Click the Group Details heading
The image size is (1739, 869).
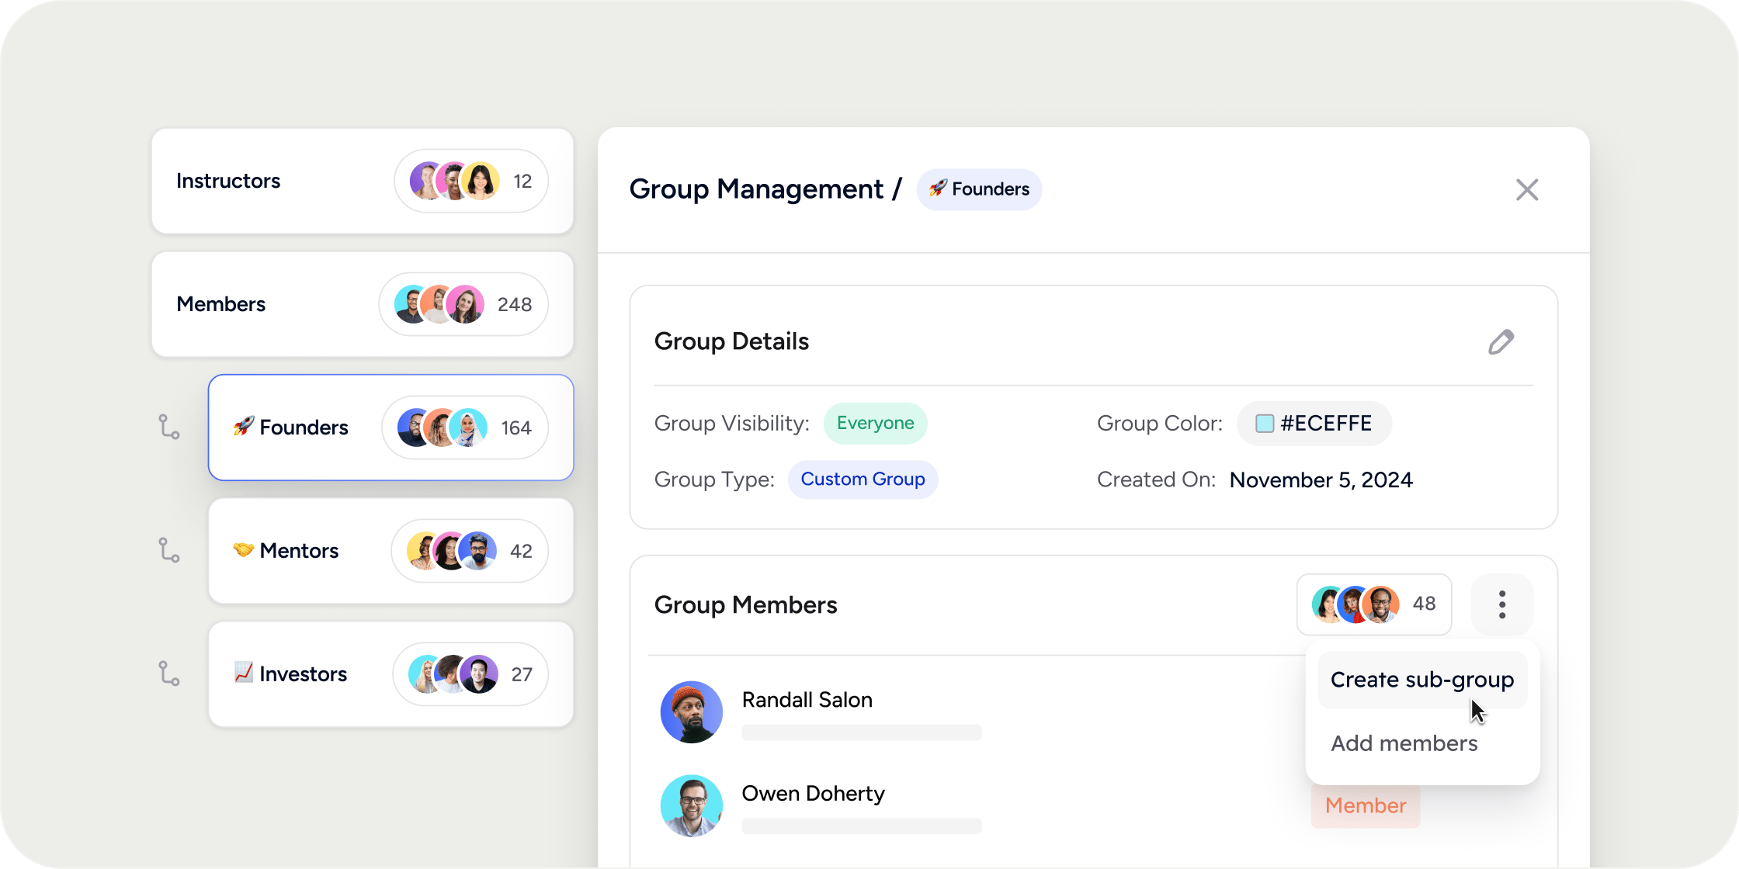coord(731,341)
